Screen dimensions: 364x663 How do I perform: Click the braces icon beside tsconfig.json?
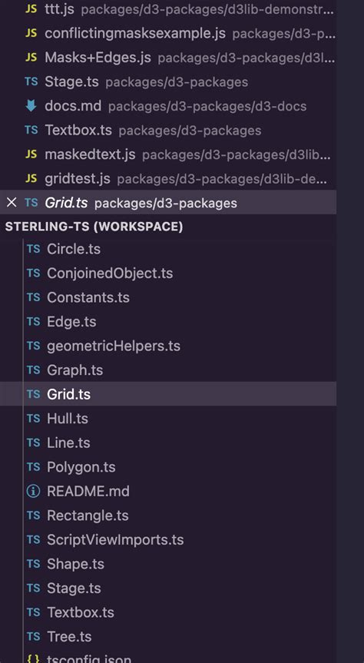[x=33, y=659]
